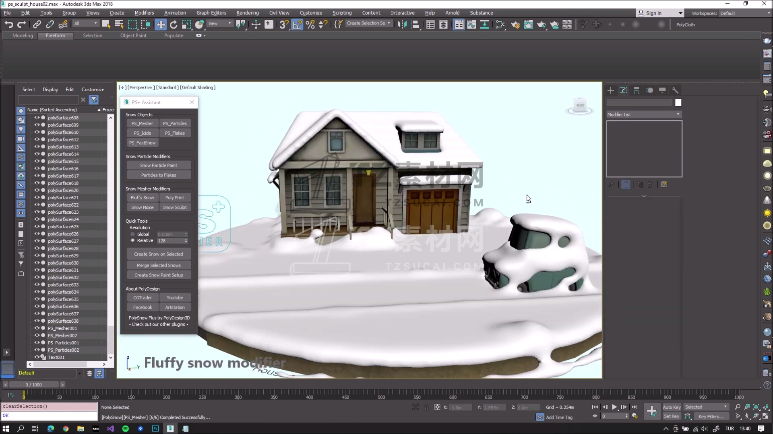Open the Utilities wrench panel

pyautogui.click(x=675, y=90)
